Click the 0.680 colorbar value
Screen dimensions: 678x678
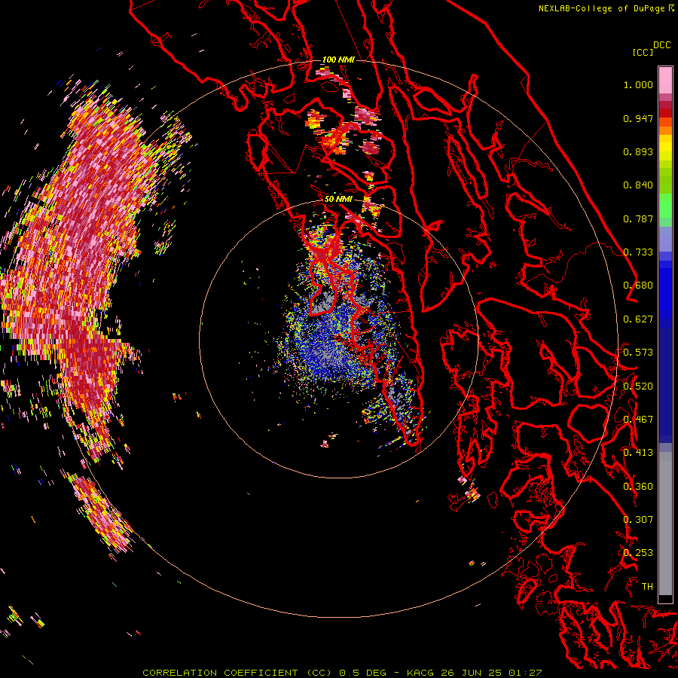point(638,286)
